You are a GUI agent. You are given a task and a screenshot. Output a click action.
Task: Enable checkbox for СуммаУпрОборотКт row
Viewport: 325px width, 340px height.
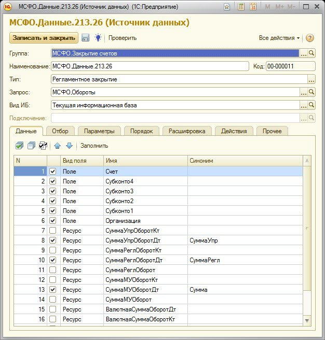(x=53, y=230)
